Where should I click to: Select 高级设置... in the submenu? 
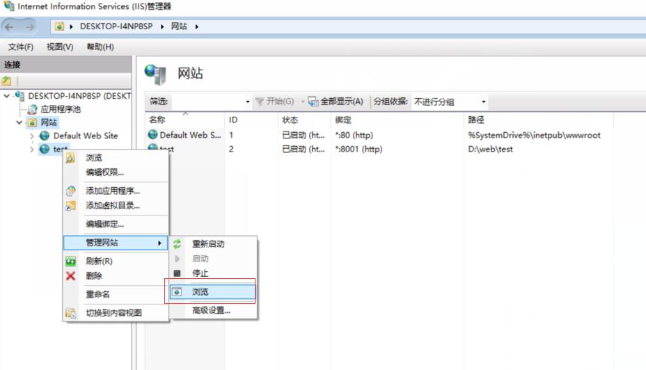211,310
